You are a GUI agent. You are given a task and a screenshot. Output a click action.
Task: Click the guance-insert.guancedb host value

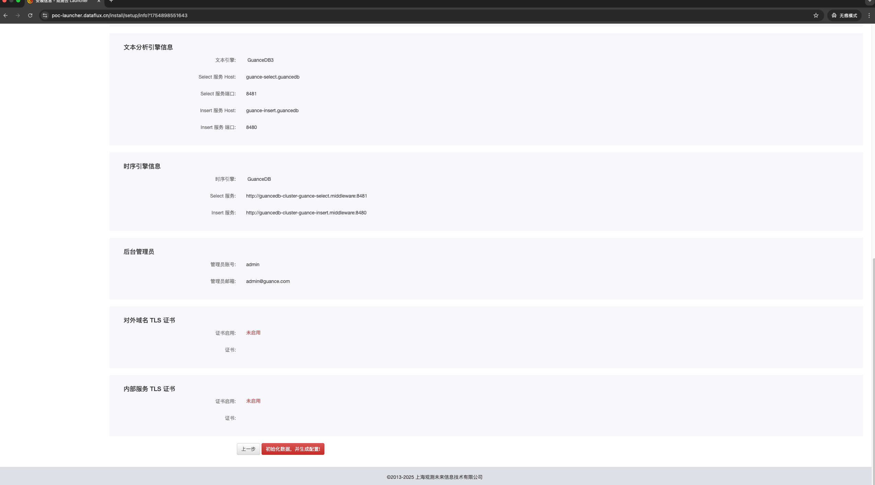pyautogui.click(x=272, y=110)
